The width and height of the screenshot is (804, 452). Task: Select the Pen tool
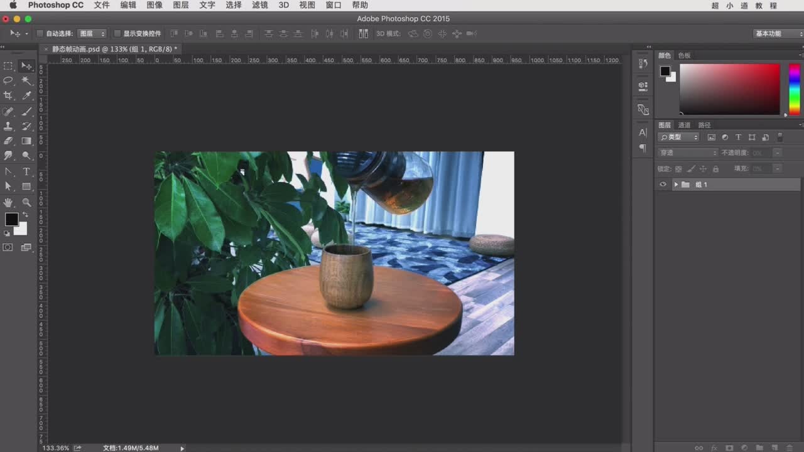[x=8, y=171]
